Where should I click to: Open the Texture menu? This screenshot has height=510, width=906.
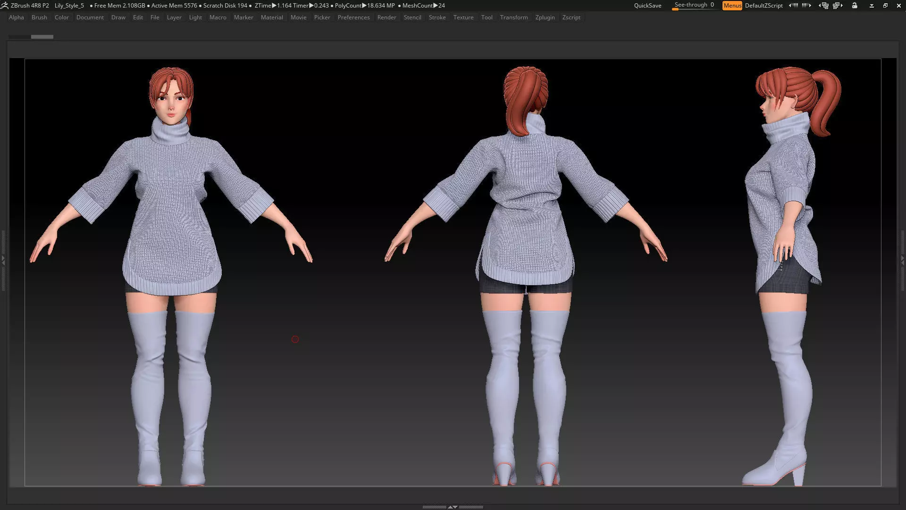463,17
